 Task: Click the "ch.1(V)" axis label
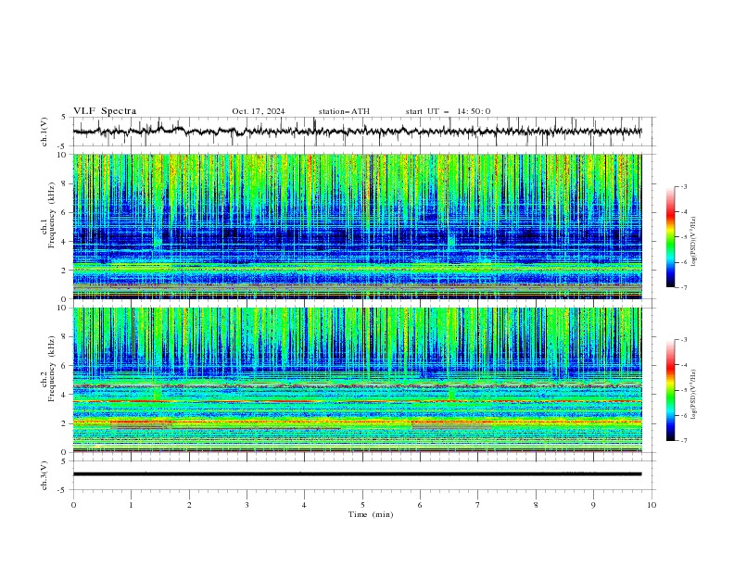click(44, 132)
